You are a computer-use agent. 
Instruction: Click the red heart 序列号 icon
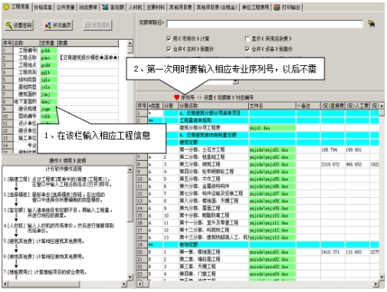(176, 97)
